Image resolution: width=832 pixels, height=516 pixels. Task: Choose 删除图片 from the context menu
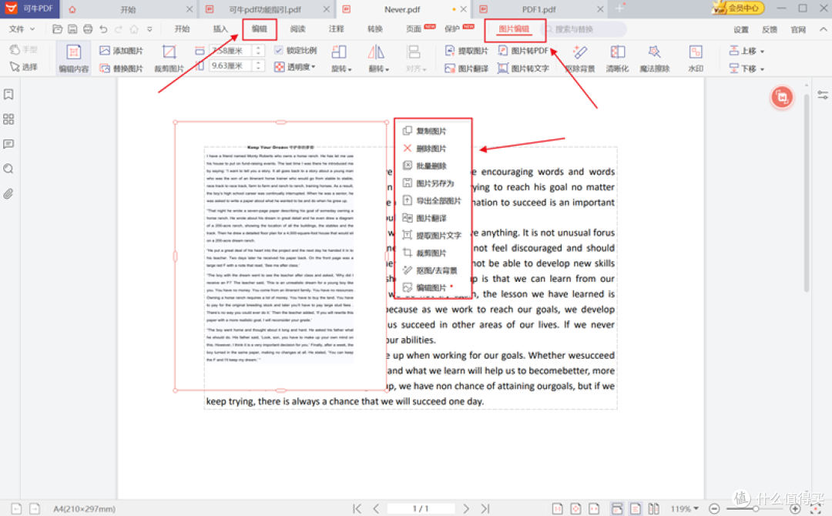pyautogui.click(x=433, y=149)
